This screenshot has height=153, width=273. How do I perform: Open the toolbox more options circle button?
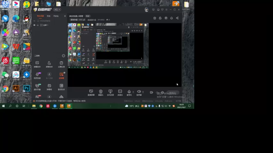pos(63,56)
